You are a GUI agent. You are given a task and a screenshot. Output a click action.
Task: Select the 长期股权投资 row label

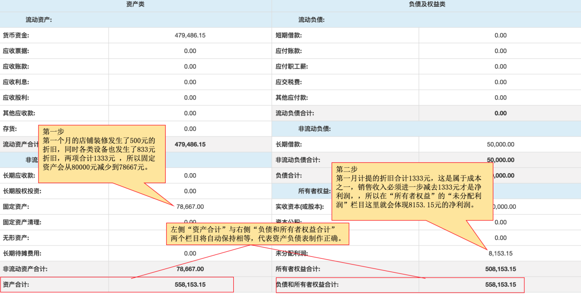[22, 191]
